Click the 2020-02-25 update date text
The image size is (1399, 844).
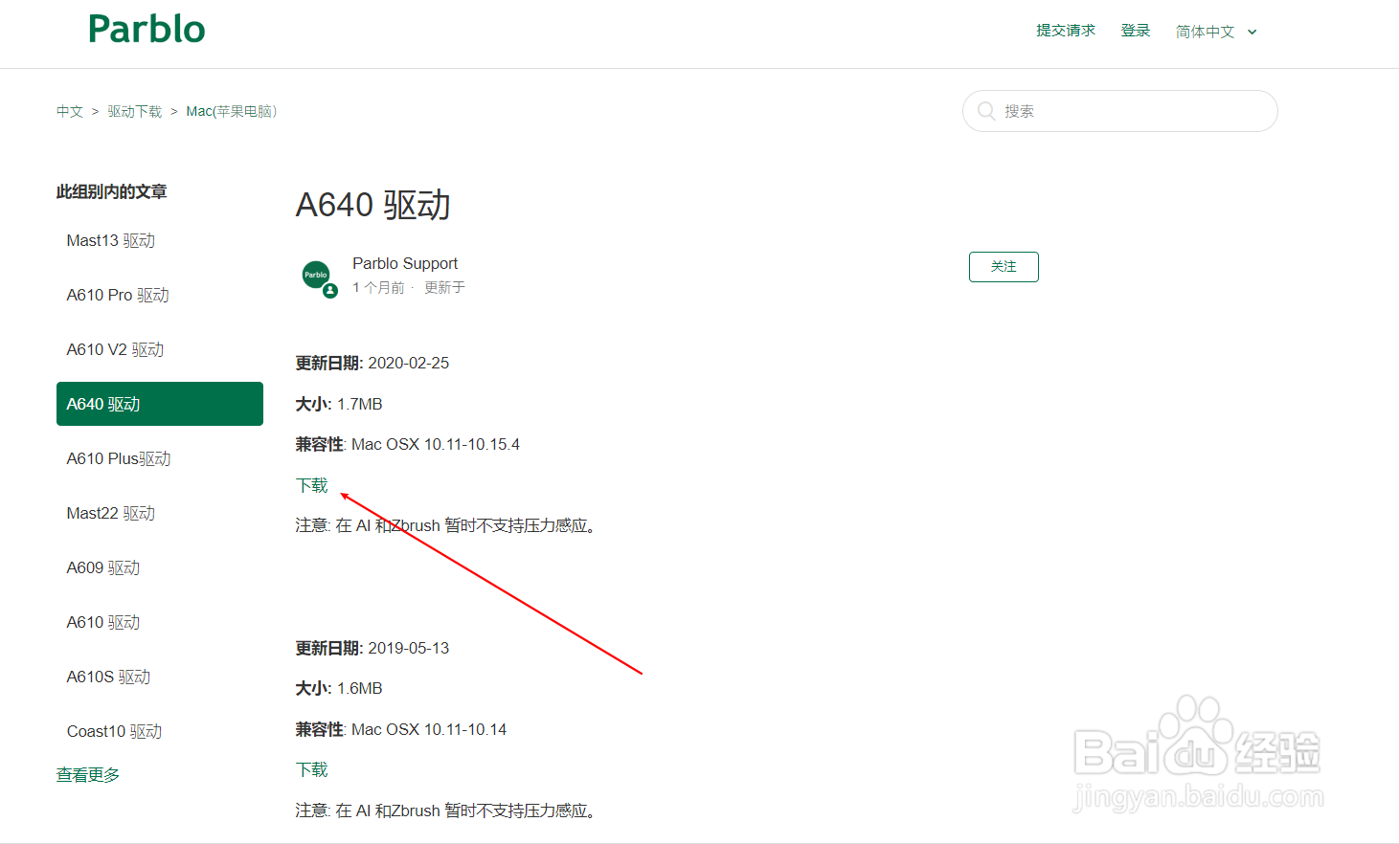[x=409, y=363]
